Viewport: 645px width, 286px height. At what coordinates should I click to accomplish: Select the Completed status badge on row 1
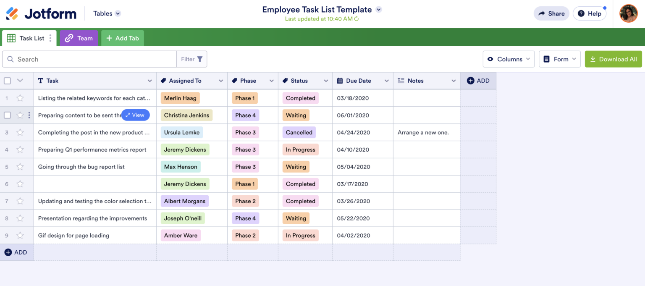point(300,98)
